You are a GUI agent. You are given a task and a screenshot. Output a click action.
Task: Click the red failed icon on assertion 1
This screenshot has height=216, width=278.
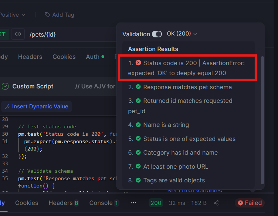(x=138, y=63)
